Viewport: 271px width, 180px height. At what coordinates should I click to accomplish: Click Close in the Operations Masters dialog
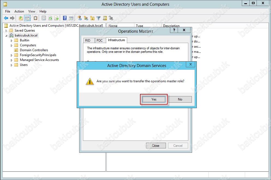coord(156,146)
